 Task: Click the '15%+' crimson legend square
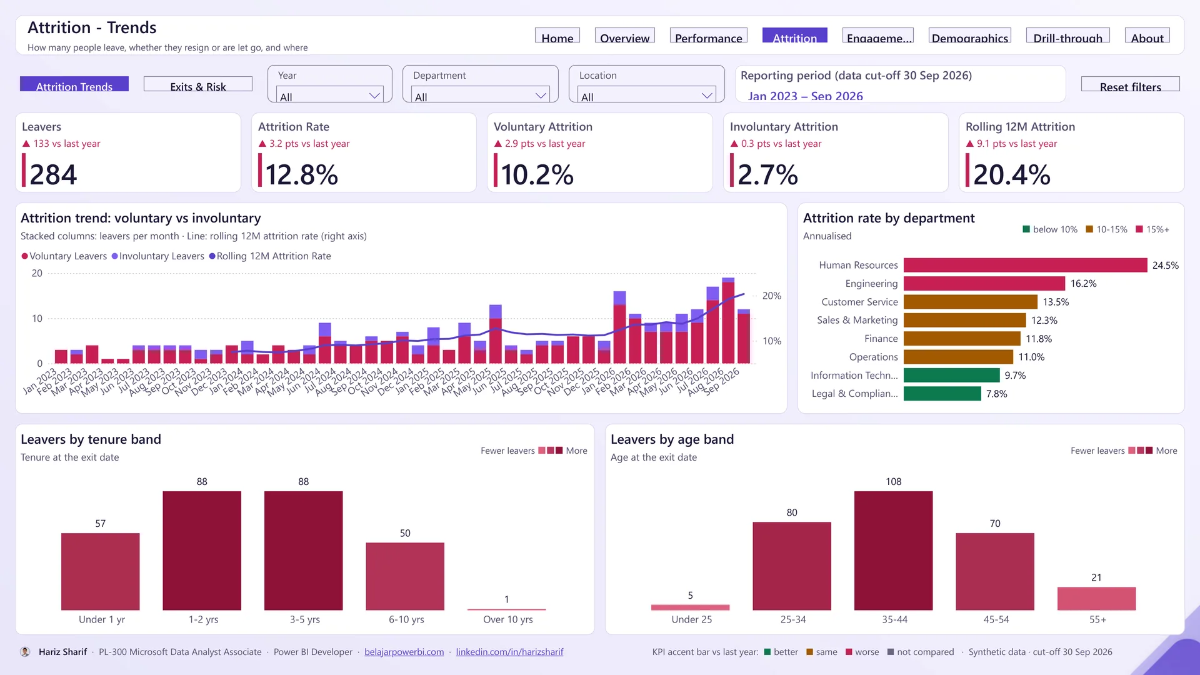point(1139,229)
